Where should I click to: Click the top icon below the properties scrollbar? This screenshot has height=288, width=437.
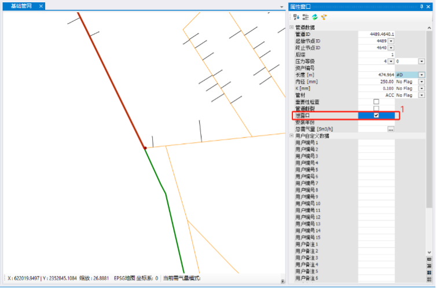pyautogui.click(x=429, y=259)
